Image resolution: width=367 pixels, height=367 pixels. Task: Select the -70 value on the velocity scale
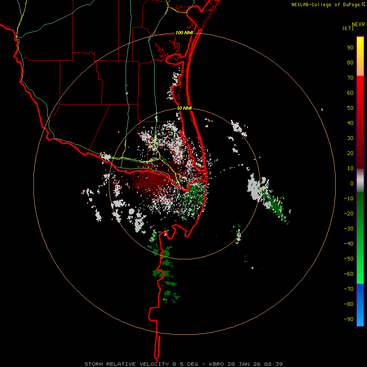(x=349, y=289)
